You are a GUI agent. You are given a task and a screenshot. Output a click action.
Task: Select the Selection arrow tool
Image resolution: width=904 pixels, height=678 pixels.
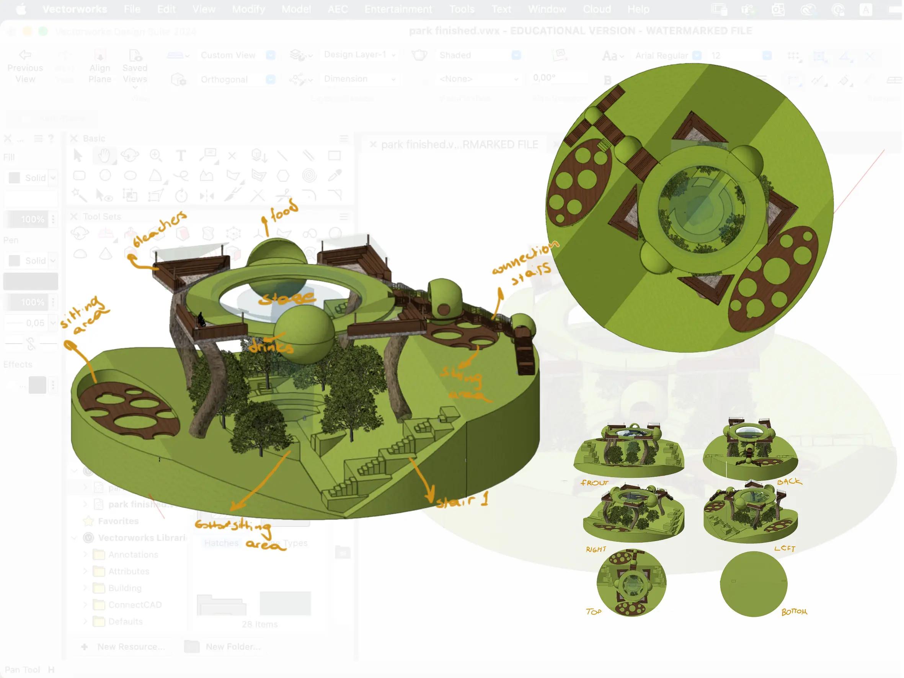click(78, 156)
